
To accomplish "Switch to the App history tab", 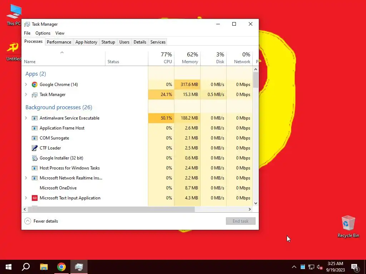I will (x=86, y=42).
